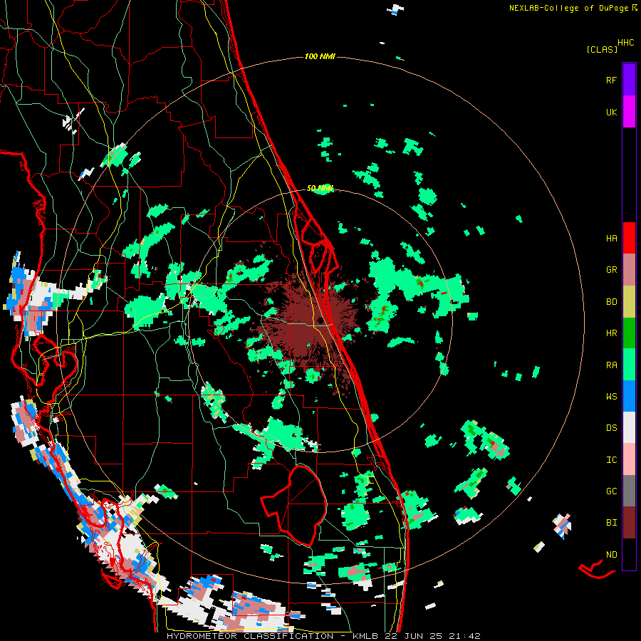Click the UK legend label

(x=611, y=112)
